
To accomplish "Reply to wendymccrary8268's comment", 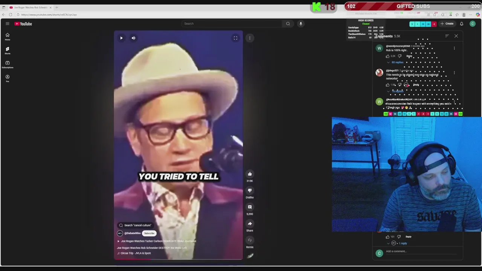I will [x=409, y=56].
